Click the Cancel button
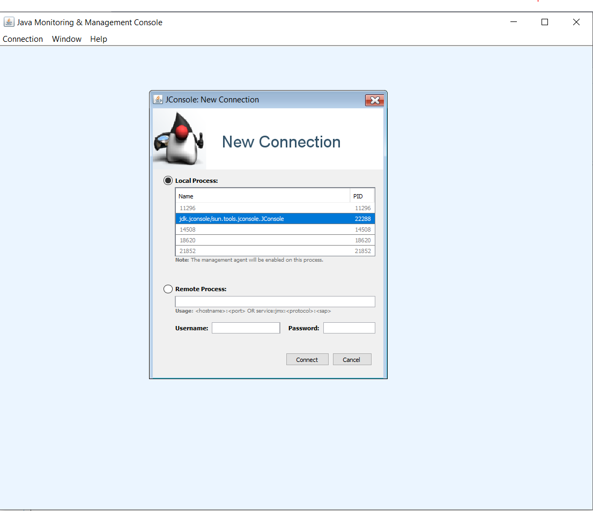The height and width of the screenshot is (511, 593). pos(352,359)
